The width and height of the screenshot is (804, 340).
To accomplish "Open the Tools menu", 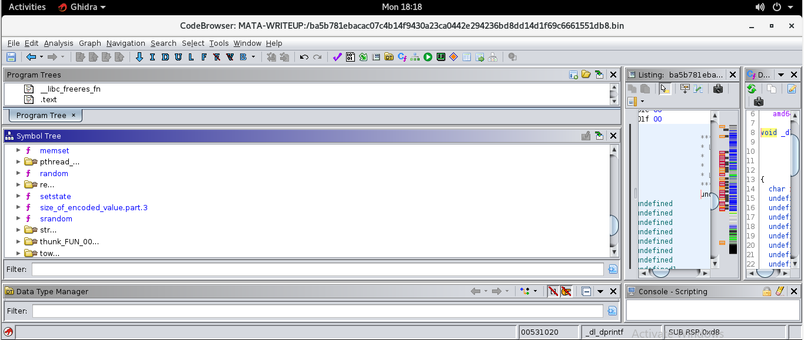I will [219, 43].
